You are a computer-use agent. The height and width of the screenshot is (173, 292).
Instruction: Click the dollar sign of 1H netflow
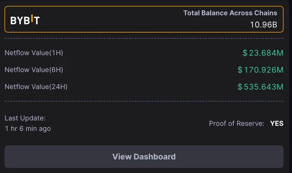[245, 53]
